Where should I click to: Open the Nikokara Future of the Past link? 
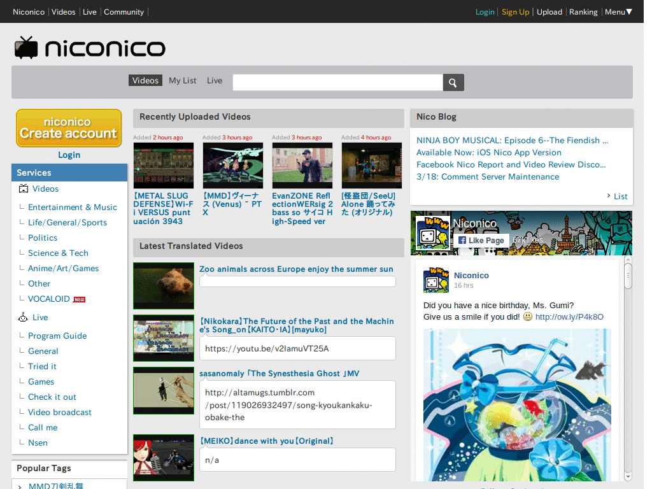click(297, 325)
